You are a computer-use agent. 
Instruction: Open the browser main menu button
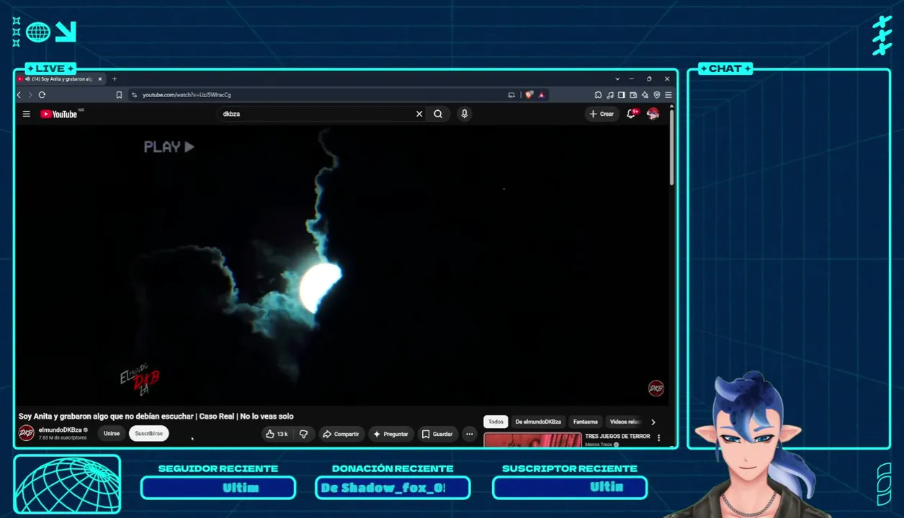[668, 94]
